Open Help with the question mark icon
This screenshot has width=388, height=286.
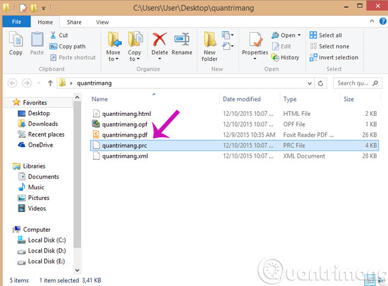[x=383, y=21]
